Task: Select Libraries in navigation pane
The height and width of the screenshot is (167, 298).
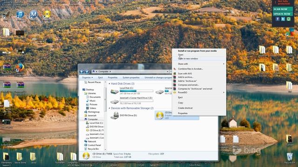Action: pyautogui.click(x=92, y=93)
